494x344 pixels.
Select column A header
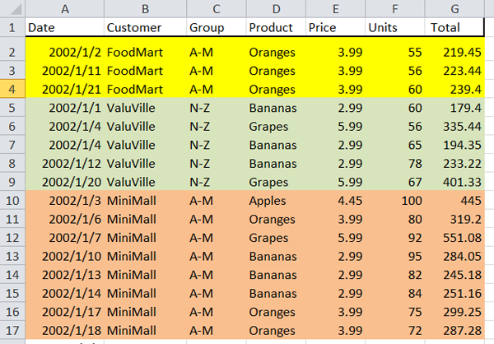(x=64, y=7)
